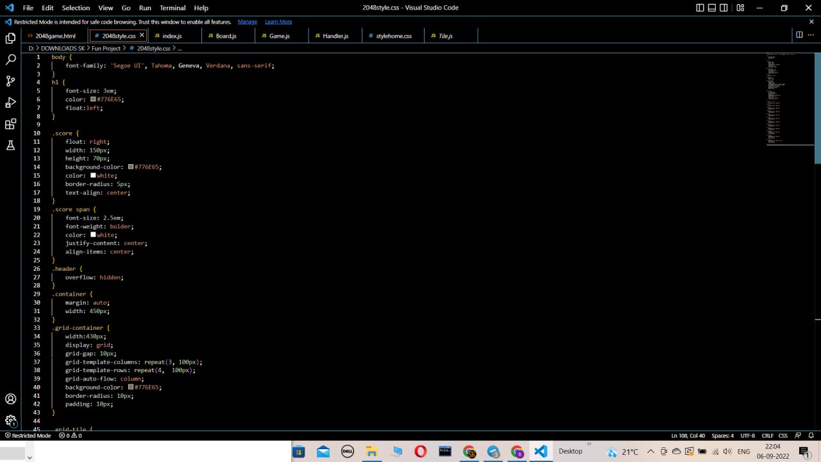
Task: Click CRLF end of line status item
Action: click(768, 436)
